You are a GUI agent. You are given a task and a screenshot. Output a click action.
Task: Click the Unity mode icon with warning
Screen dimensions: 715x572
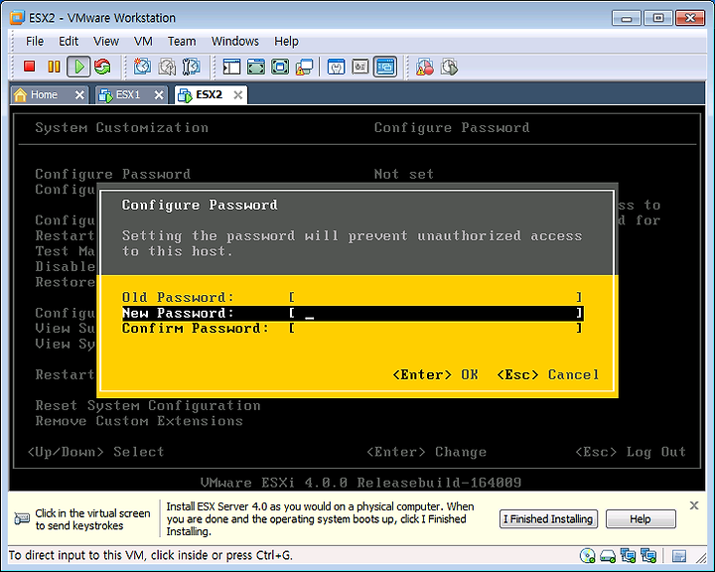pos(304,68)
